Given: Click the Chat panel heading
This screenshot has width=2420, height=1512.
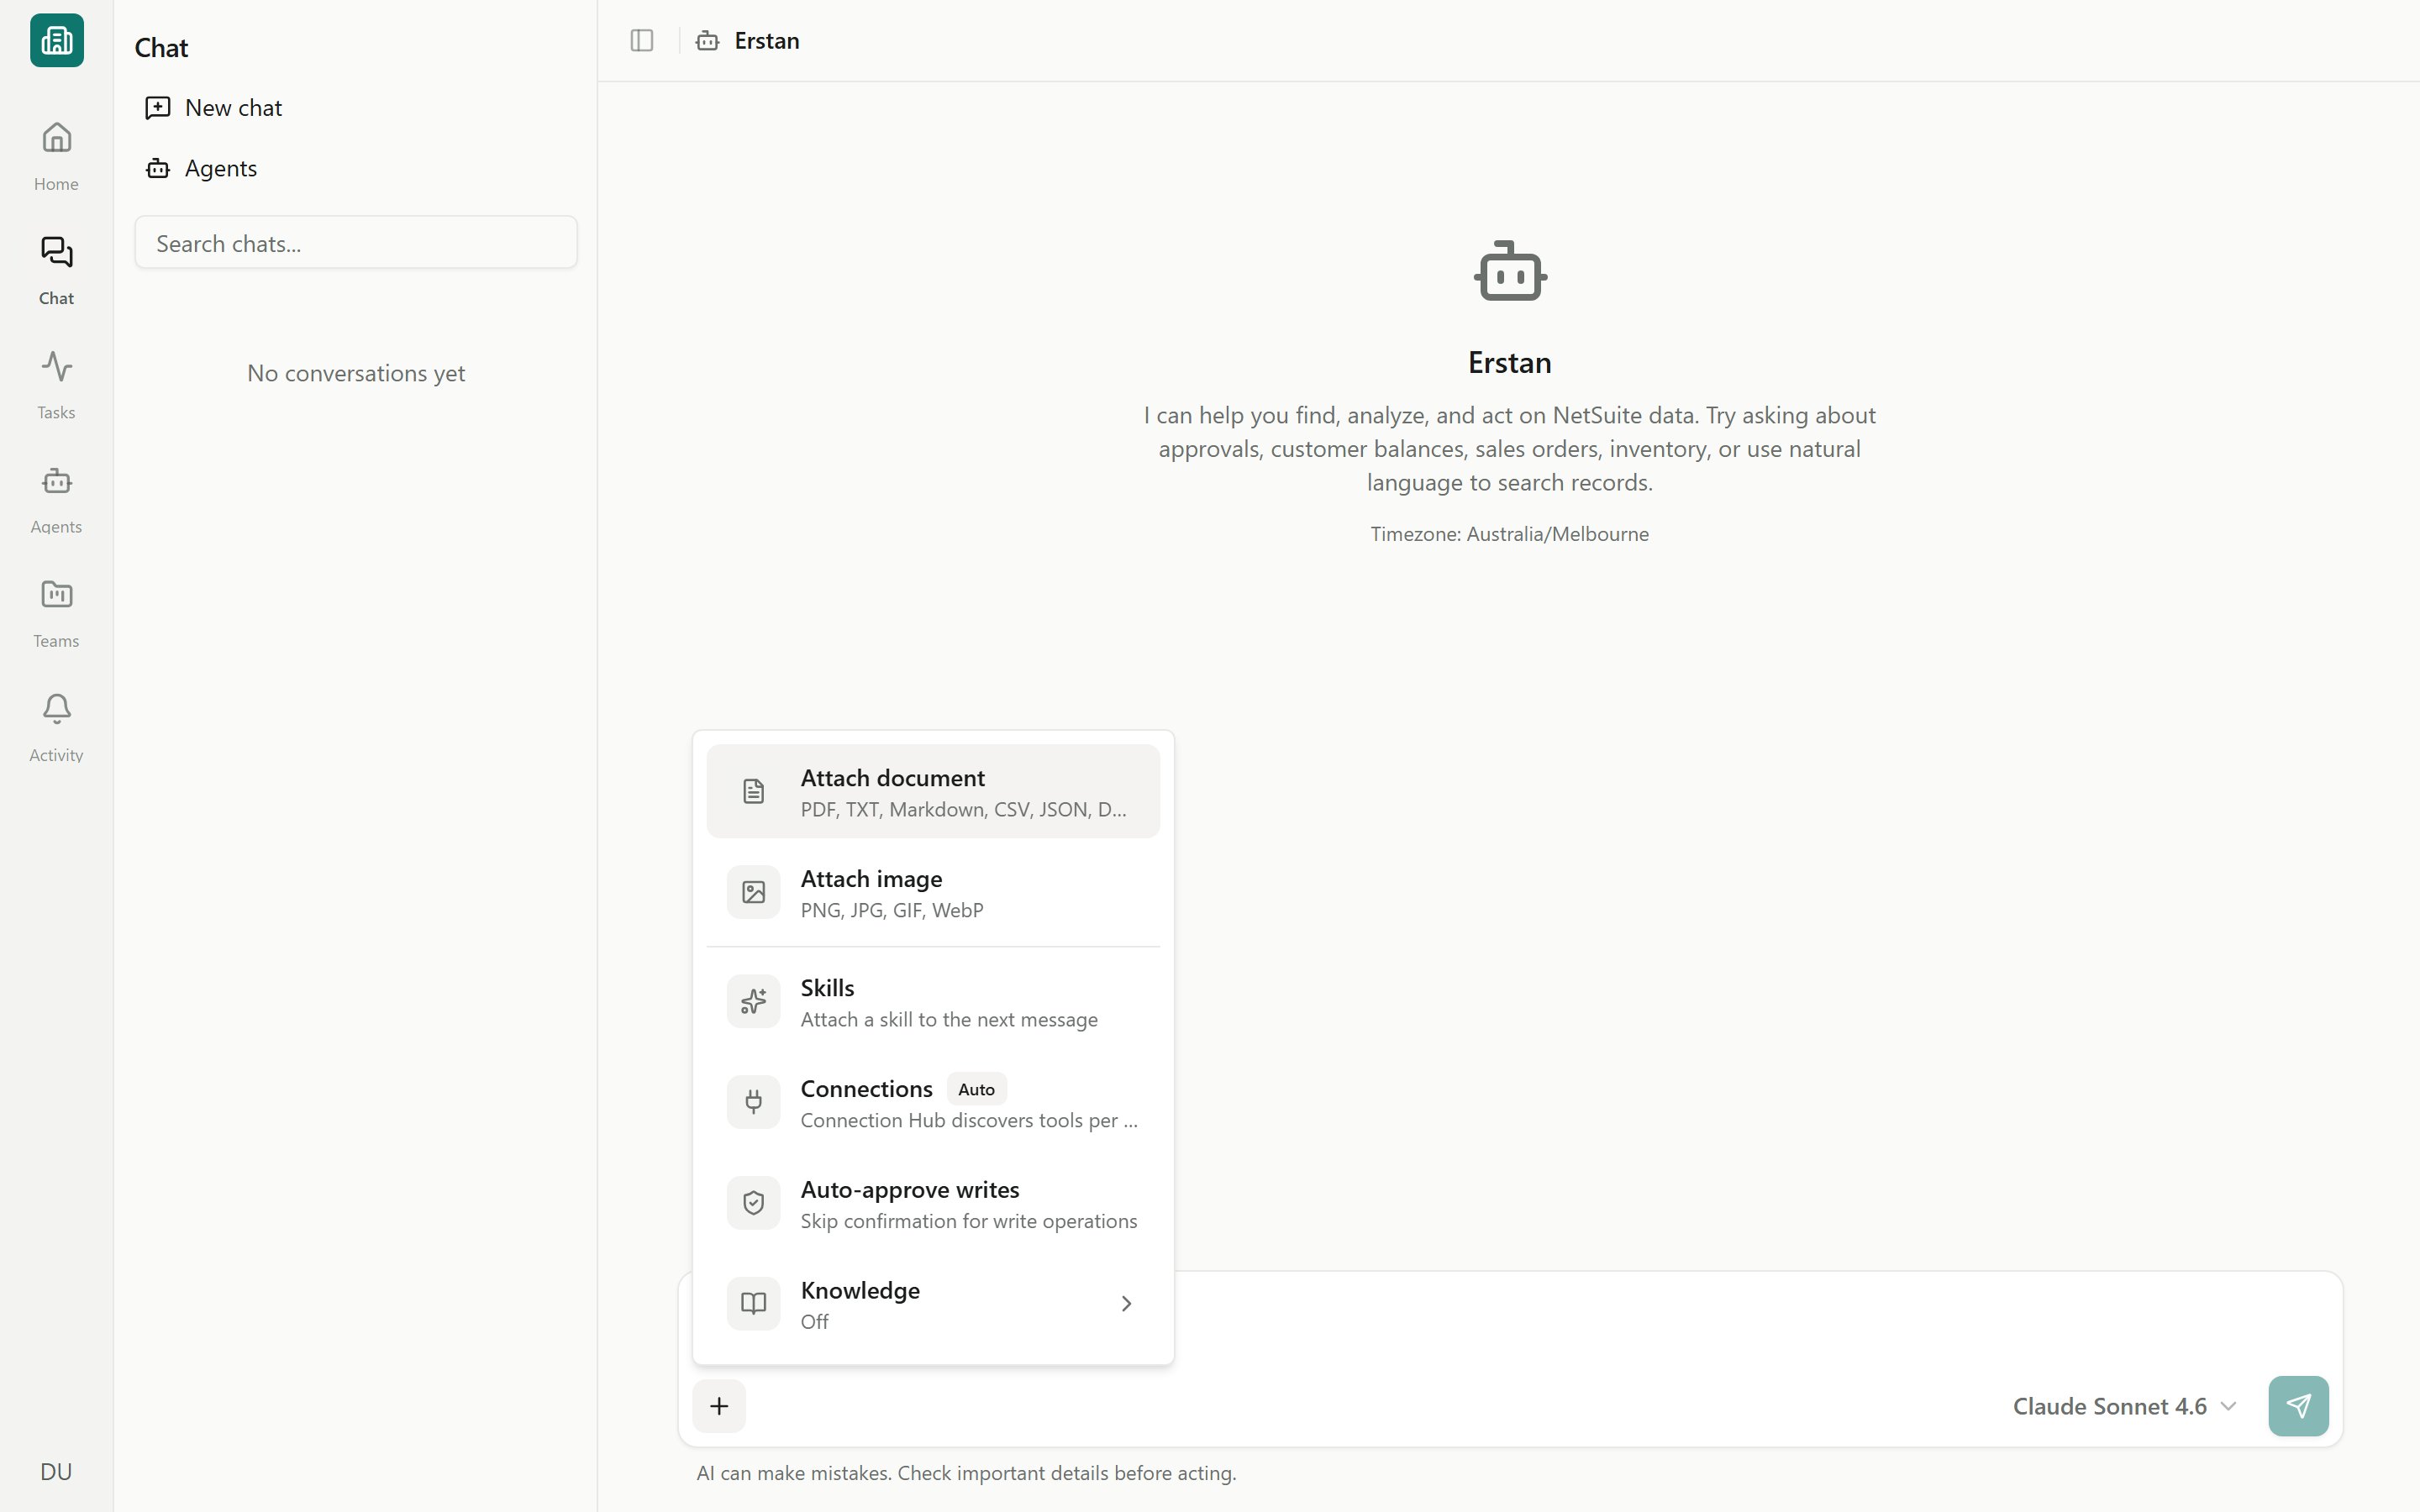Looking at the screenshot, I should point(161,48).
